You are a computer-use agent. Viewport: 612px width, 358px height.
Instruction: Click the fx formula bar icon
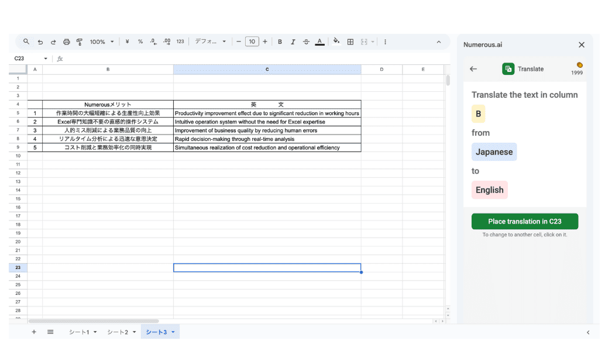tap(60, 58)
